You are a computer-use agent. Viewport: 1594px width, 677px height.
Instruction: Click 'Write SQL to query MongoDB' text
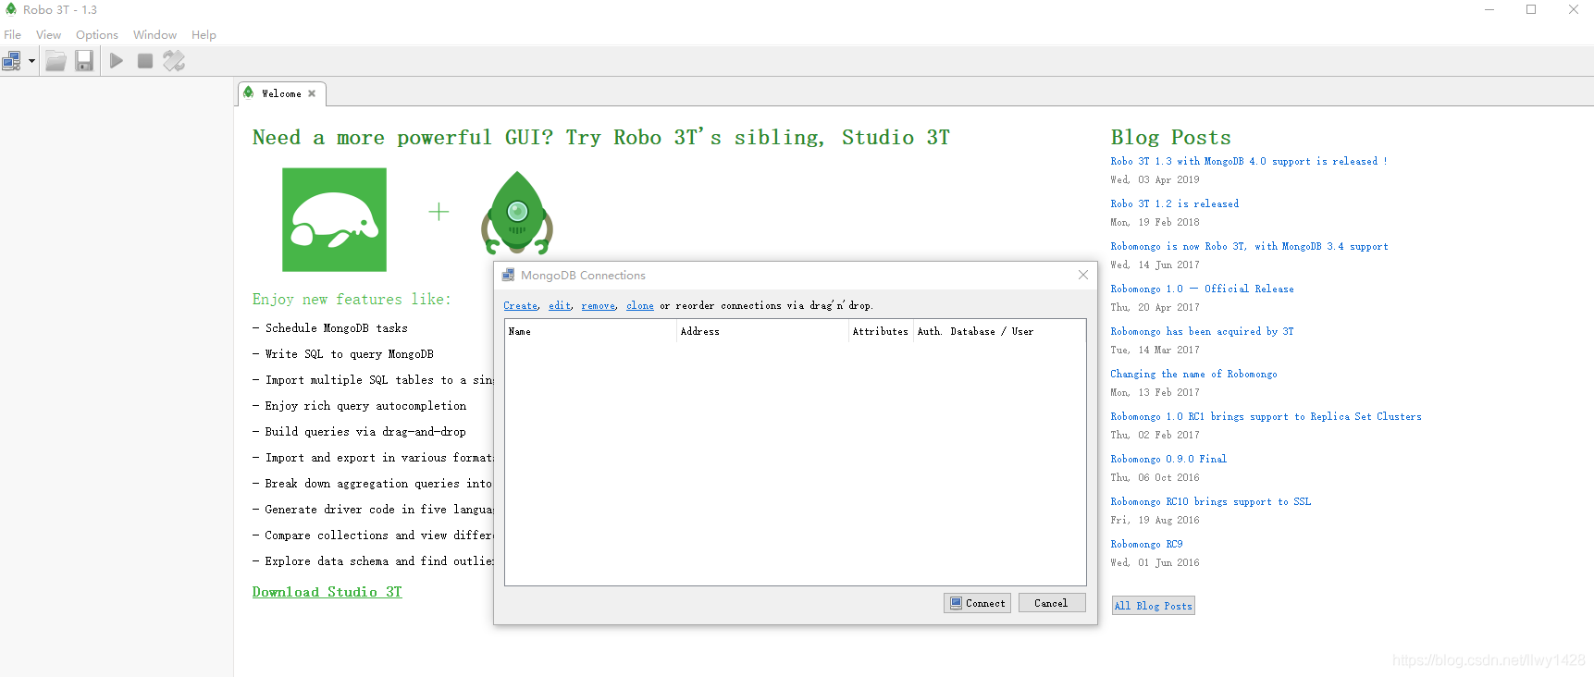[x=349, y=354]
